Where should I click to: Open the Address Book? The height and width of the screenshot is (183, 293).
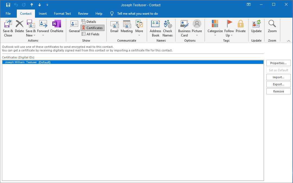coord(155,27)
